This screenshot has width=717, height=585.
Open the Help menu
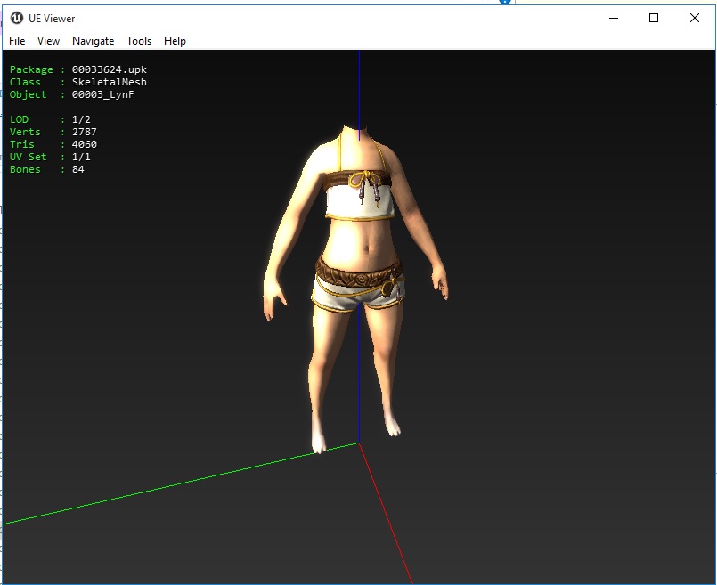(175, 41)
